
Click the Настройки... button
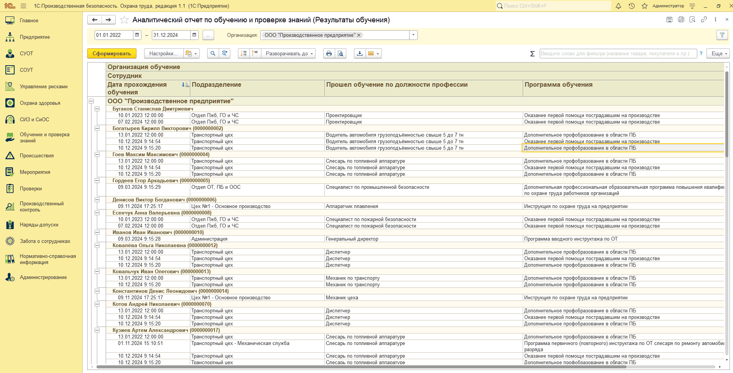point(163,54)
